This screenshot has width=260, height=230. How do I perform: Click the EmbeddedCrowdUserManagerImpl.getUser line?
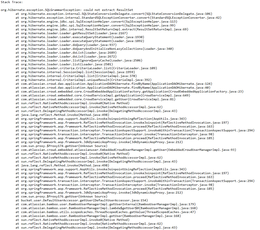click(126, 150)
